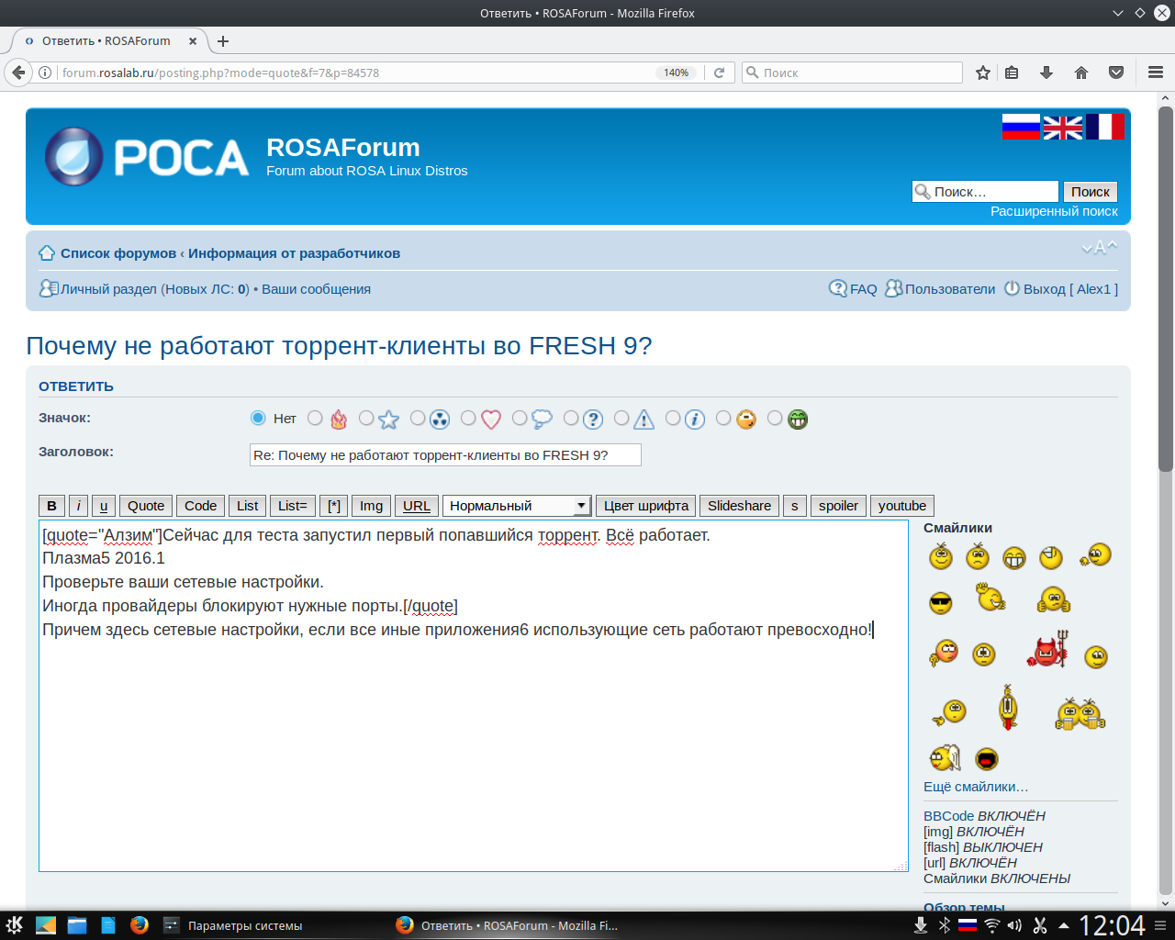Select the info topic icon radio button
The height and width of the screenshot is (940, 1175).
click(673, 419)
